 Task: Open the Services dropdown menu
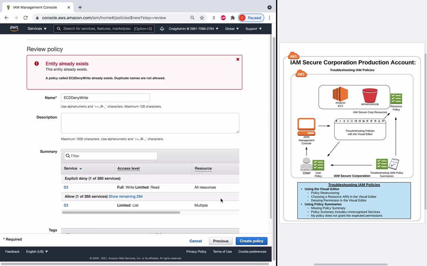point(37,28)
